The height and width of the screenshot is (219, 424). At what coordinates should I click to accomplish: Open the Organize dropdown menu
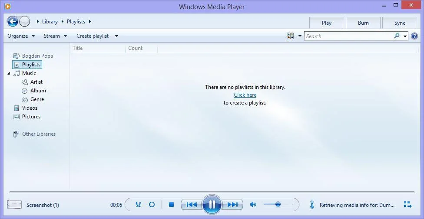(x=21, y=36)
